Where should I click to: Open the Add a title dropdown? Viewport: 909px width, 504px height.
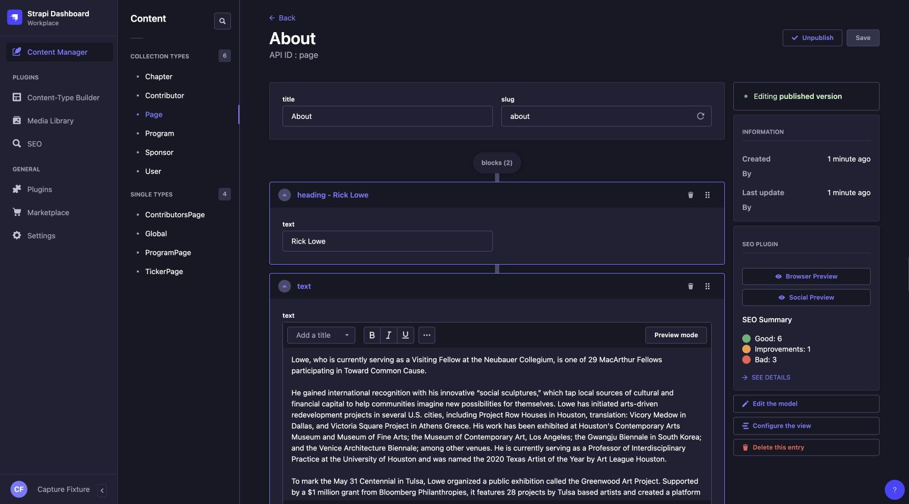pyautogui.click(x=321, y=335)
